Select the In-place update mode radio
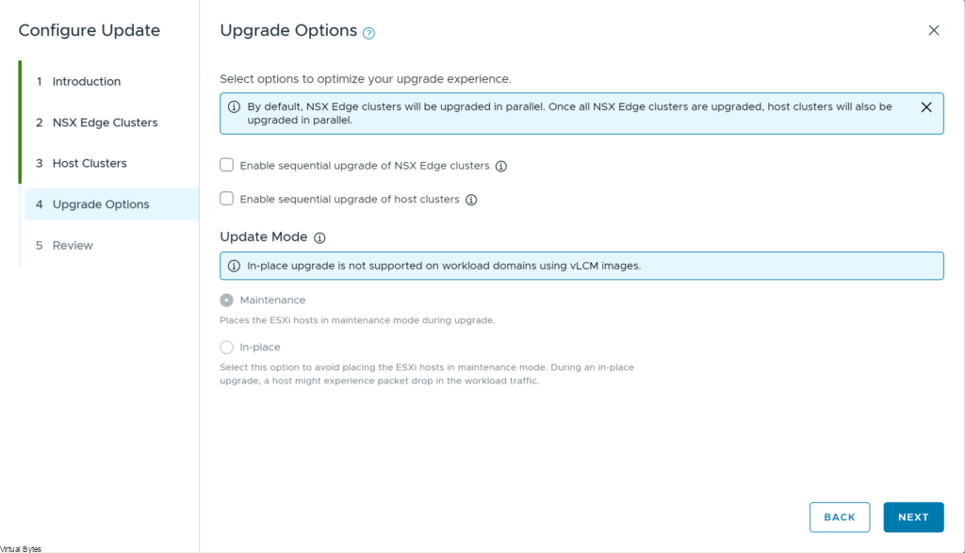The height and width of the screenshot is (553, 965). [227, 348]
